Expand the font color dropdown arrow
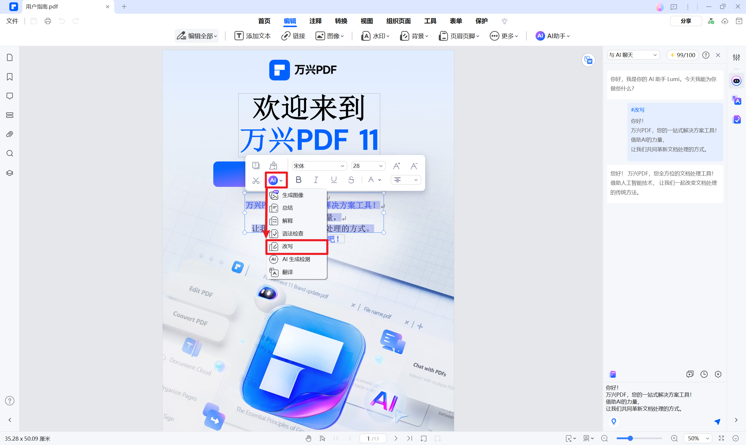Image resolution: width=746 pixels, height=445 pixels. (380, 180)
